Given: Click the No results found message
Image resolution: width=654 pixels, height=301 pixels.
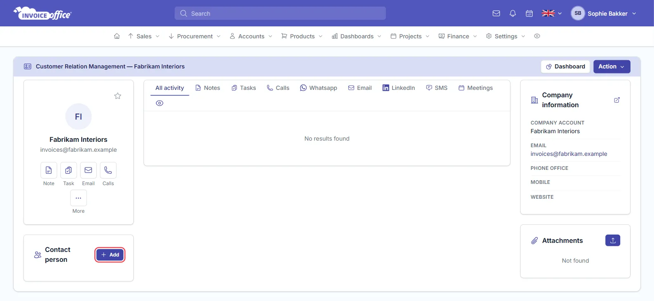Looking at the screenshot, I should pyautogui.click(x=327, y=139).
